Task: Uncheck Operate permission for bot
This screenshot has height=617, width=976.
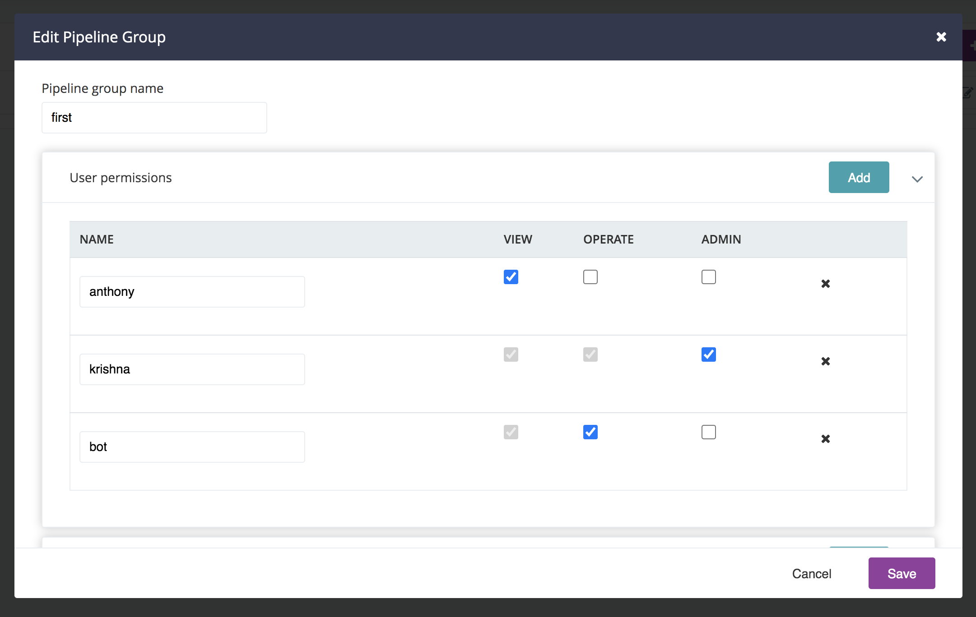Action: pos(590,432)
